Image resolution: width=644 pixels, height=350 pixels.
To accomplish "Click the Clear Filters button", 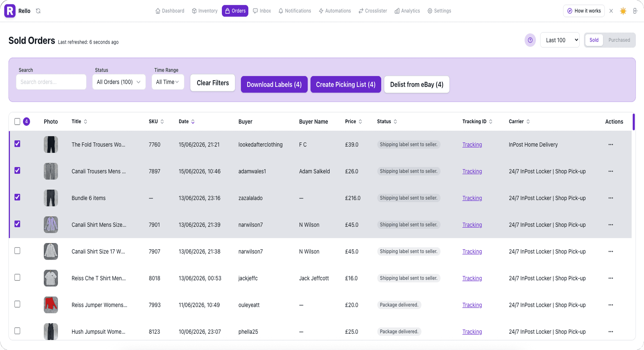I will [213, 83].
